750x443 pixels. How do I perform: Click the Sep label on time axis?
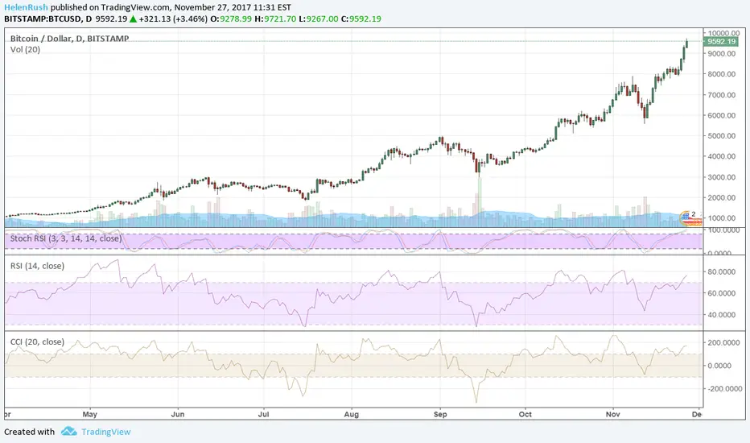coord(440,414)
